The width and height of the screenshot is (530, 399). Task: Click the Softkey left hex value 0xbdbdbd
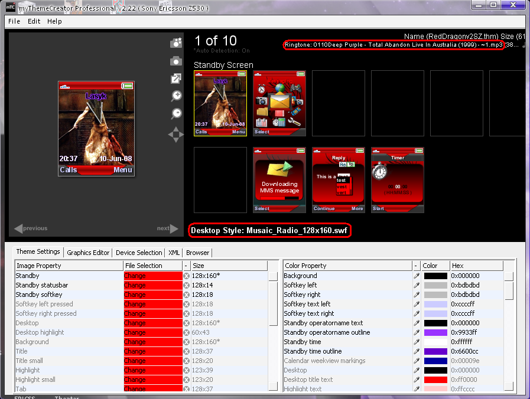[x=465, y=285]
